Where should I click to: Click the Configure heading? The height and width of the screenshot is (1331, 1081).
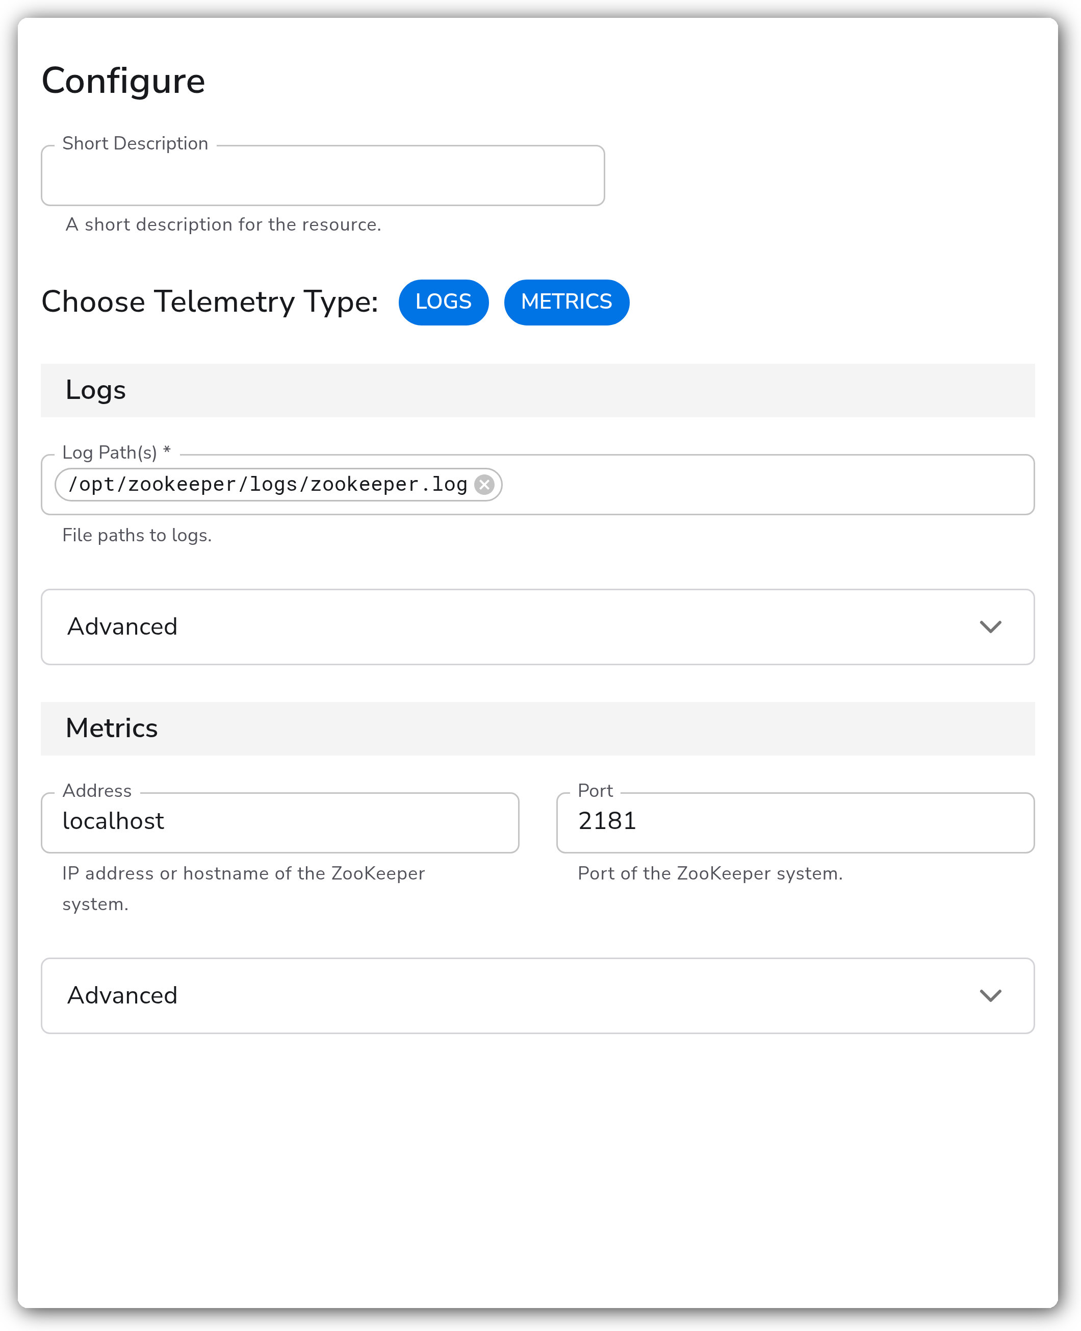[123, 81]
